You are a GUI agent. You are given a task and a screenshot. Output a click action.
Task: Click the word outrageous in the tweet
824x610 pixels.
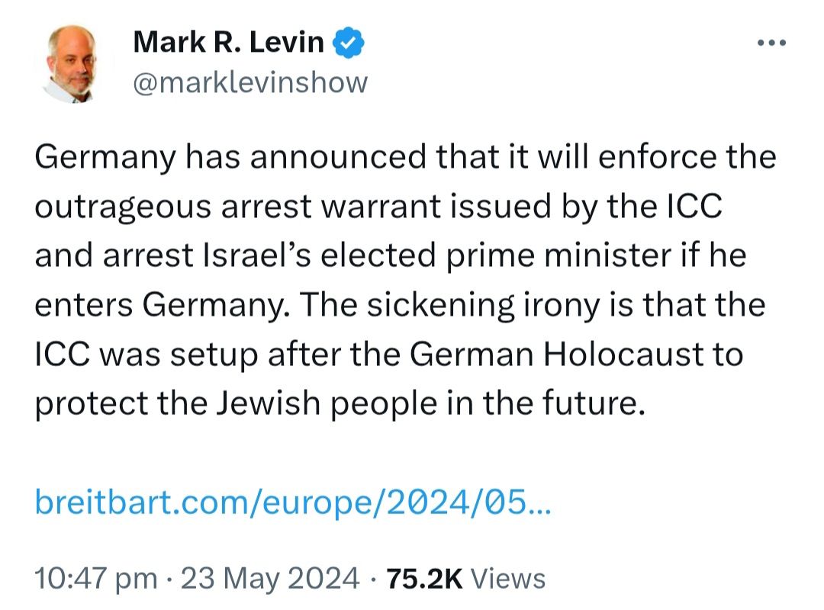tap(124, 207)
